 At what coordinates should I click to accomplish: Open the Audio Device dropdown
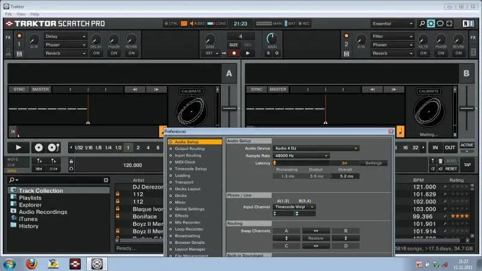316,148
